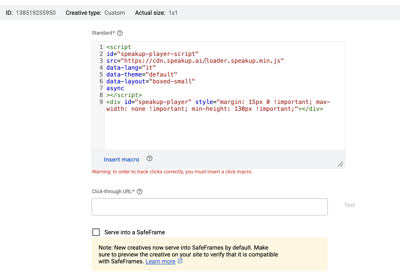
Task: Click the src URL line of the script
Action: click(x=195, y=61)
